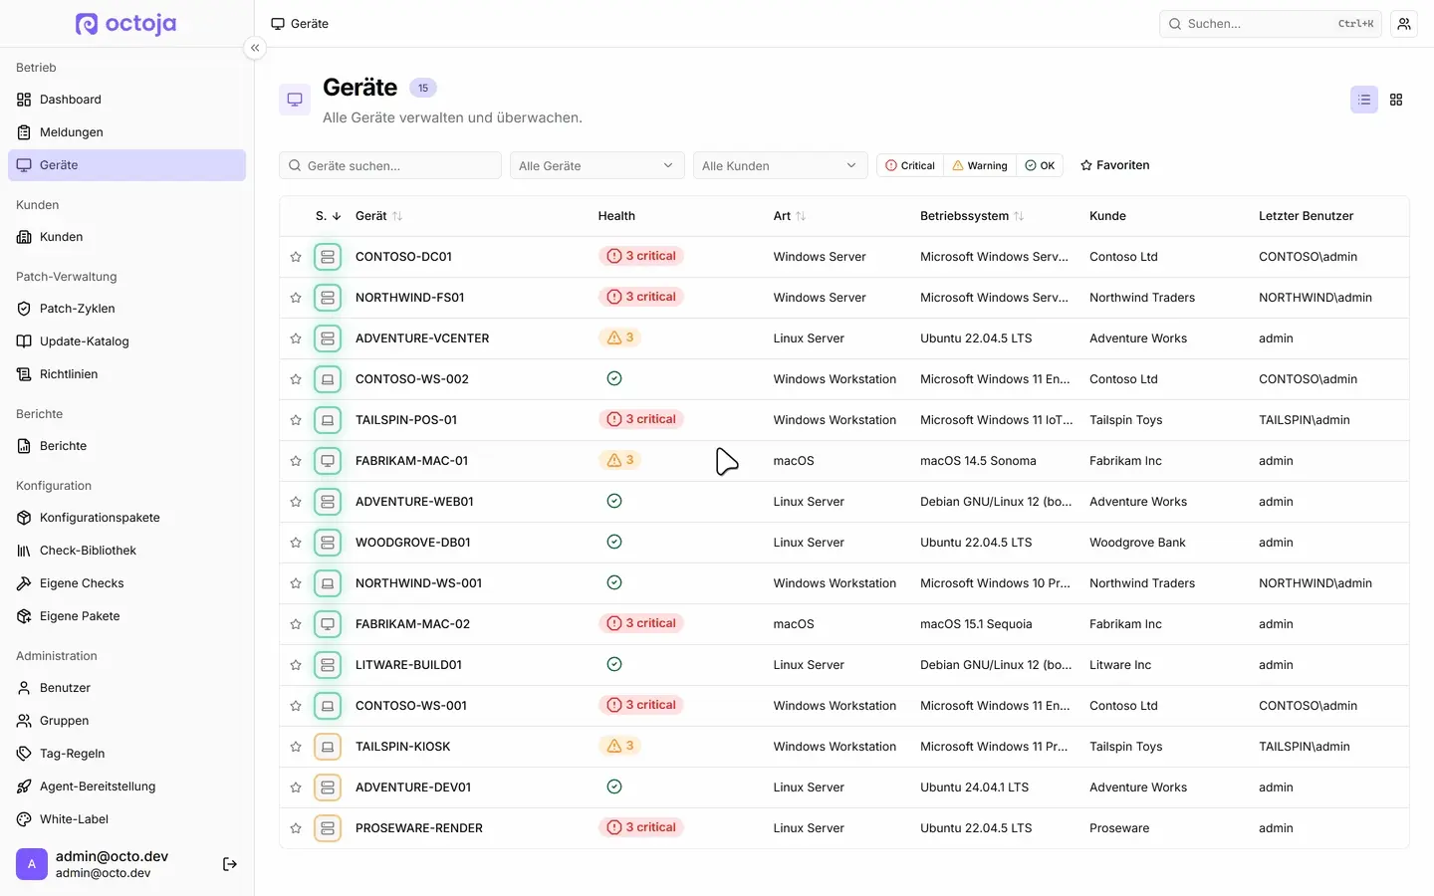Click the Geräte breadcrumb in top bar
The height and width of the screenshot is (896, 1434).
[300, 24]
